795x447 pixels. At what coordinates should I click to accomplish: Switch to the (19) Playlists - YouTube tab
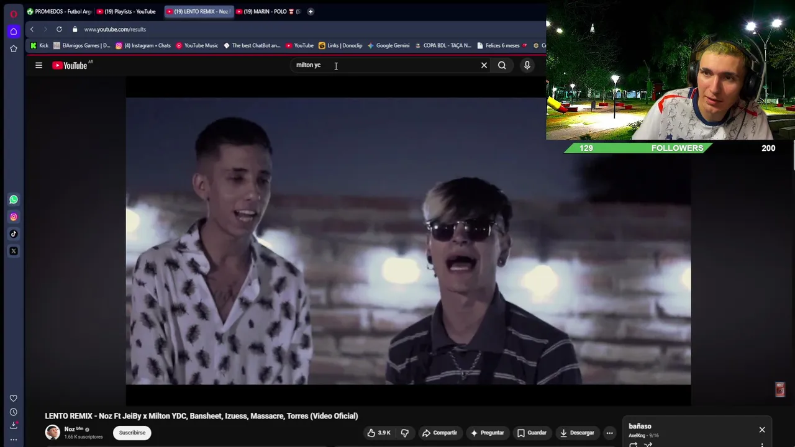(129, 11)
